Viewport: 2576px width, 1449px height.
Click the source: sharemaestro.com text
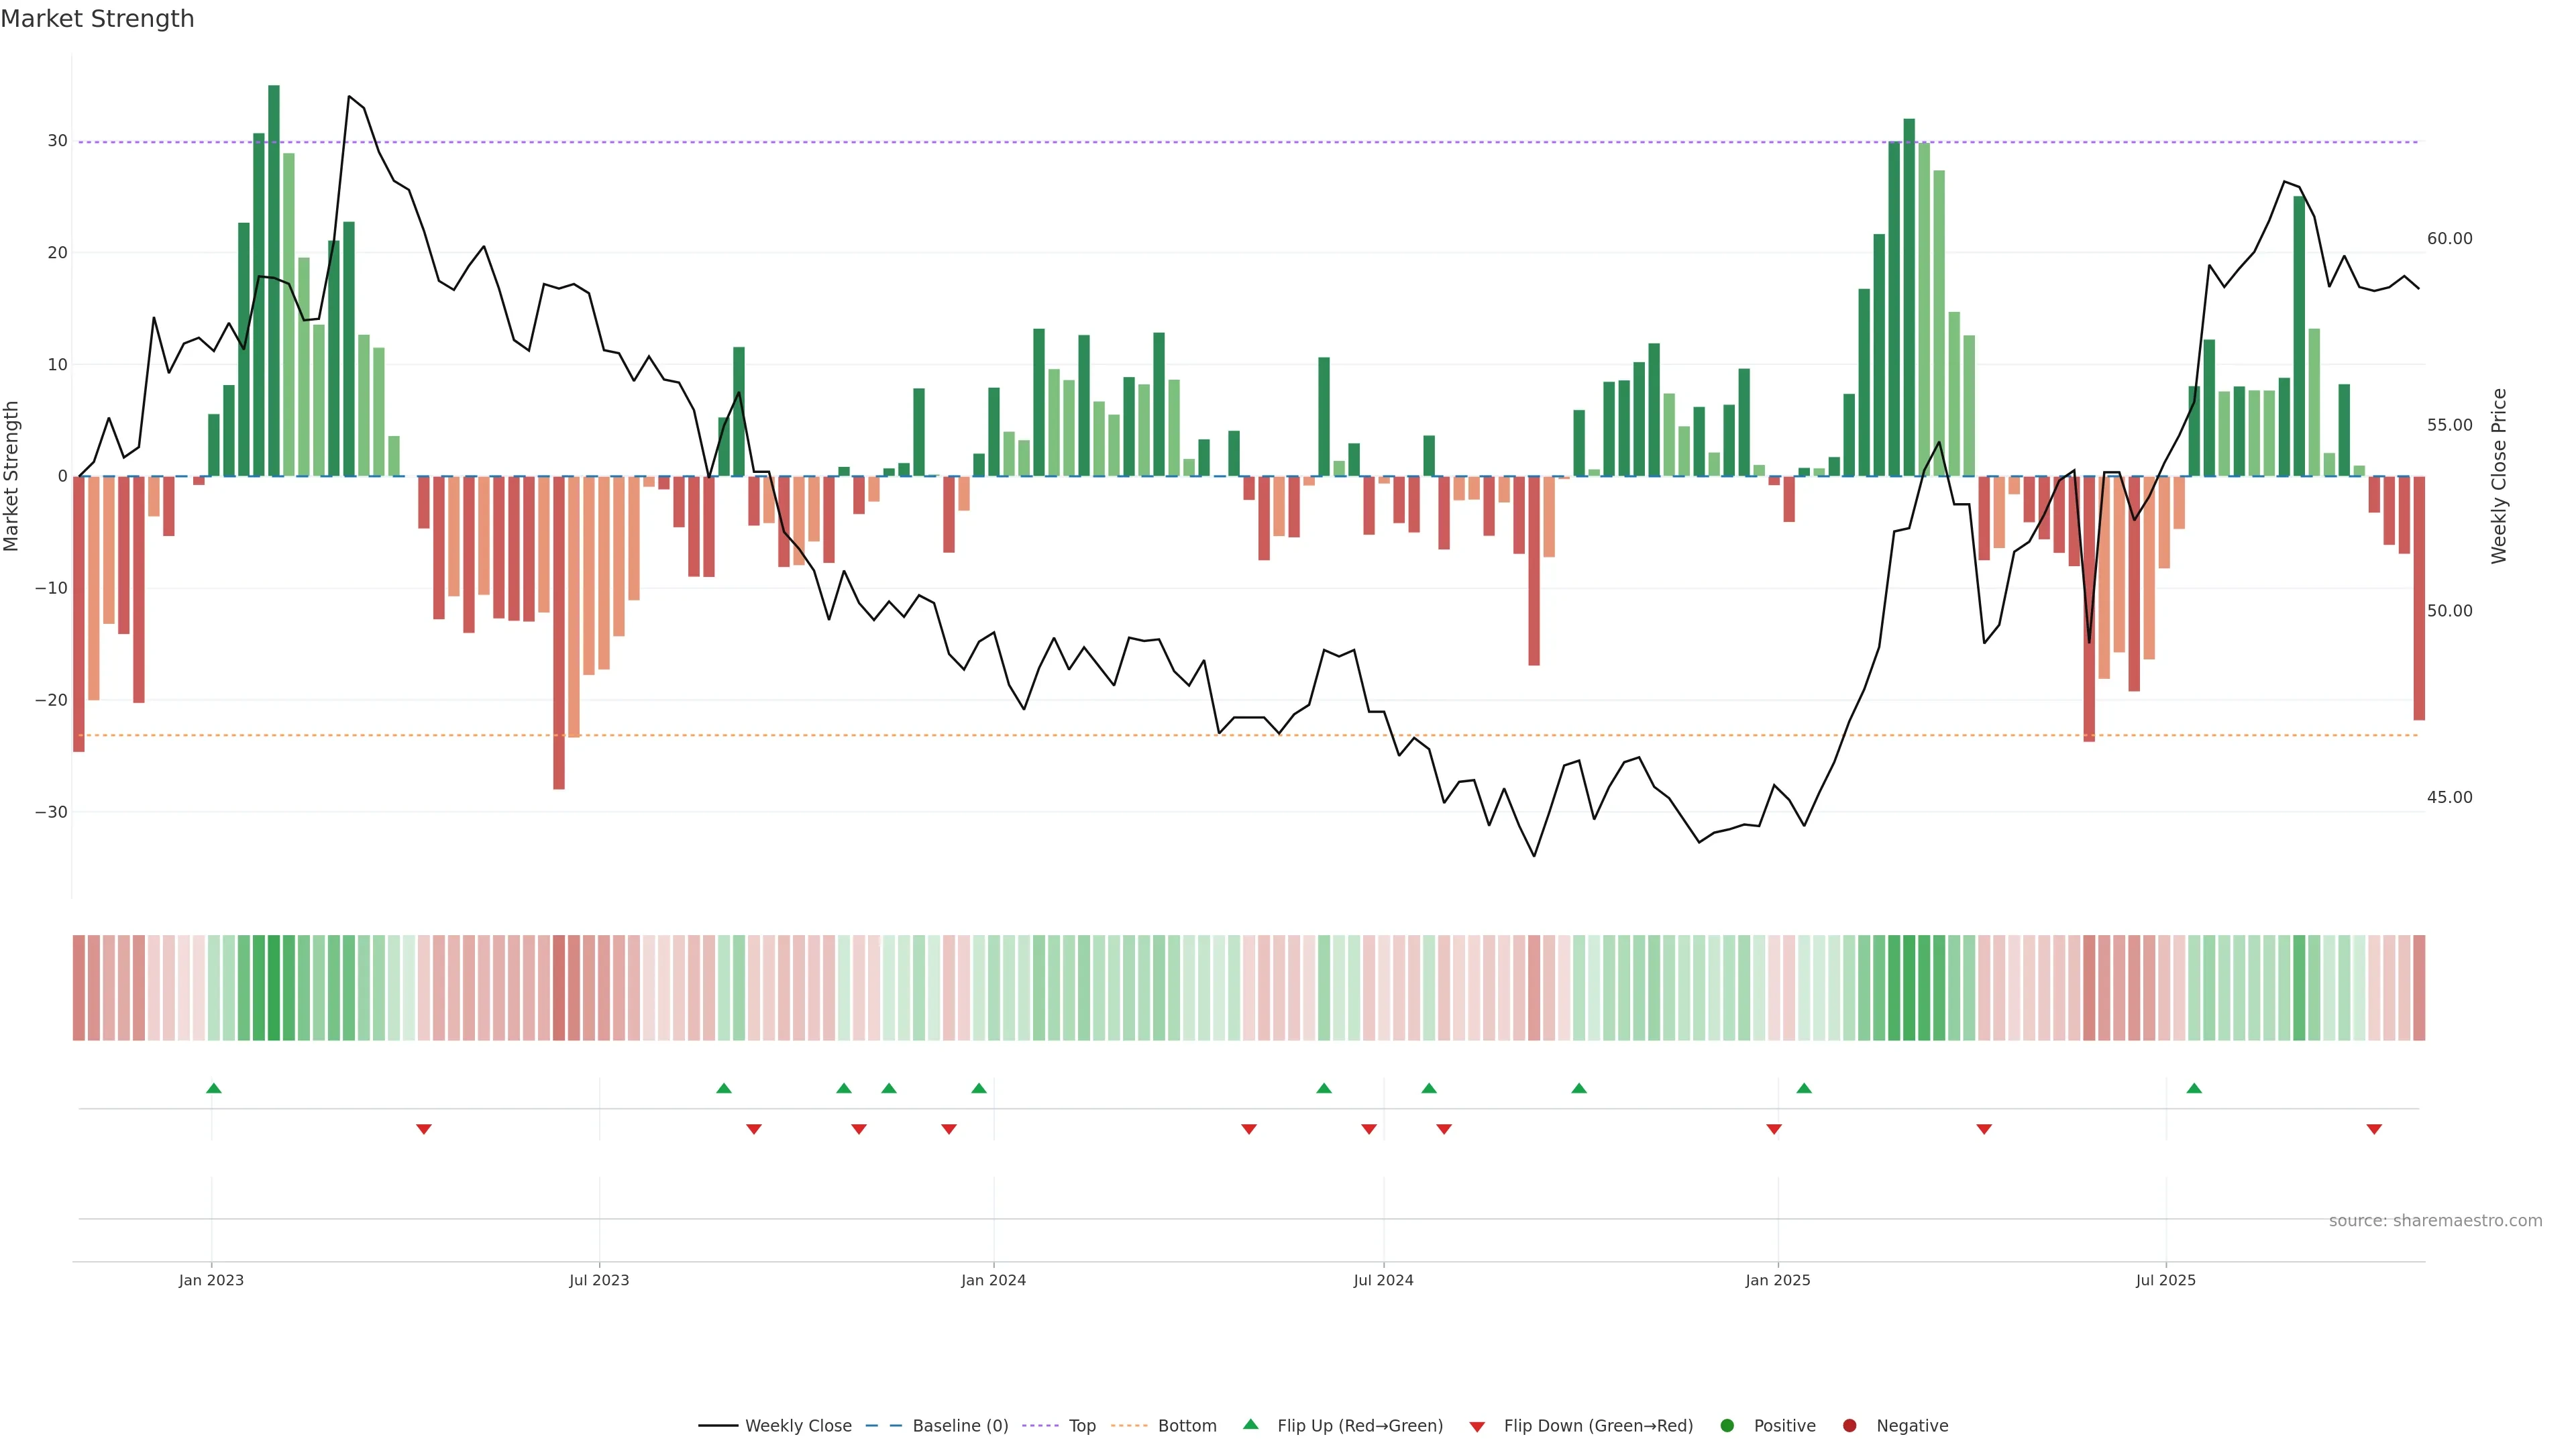[x=2435, y=1221]
